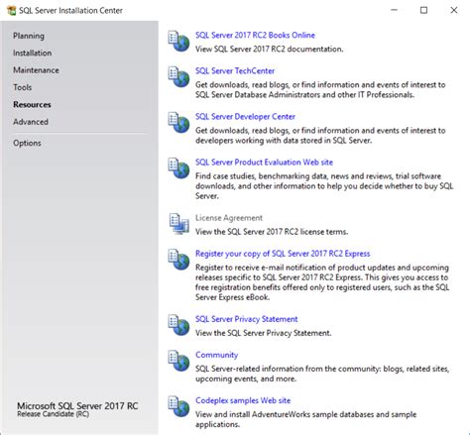Click the globe icon beside SQL Server Developer Center

[178, 122]
